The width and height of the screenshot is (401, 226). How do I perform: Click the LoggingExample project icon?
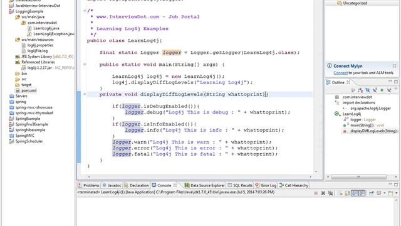[x=11, y=11]
